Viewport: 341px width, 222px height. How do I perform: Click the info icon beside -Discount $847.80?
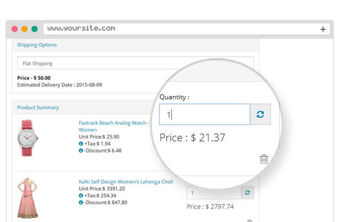pos(81,202)
